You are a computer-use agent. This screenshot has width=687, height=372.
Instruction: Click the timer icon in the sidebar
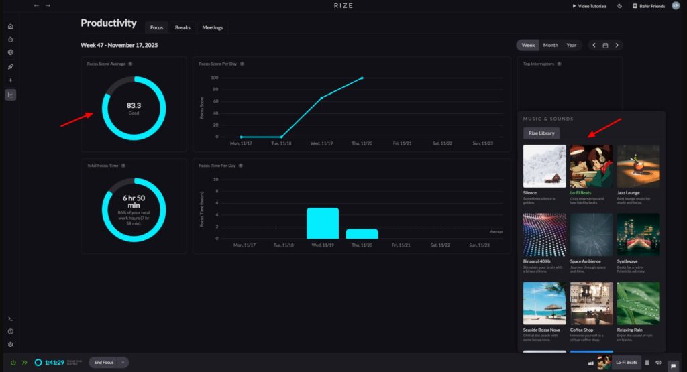10,40
